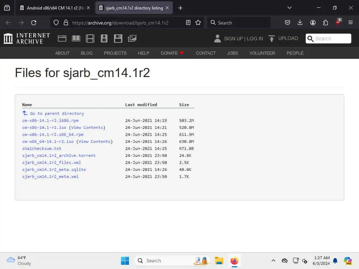Download cm-x86_64-14.1-r2.iso file
Viewport: 359px width, 269px height.
coord(48,142)
